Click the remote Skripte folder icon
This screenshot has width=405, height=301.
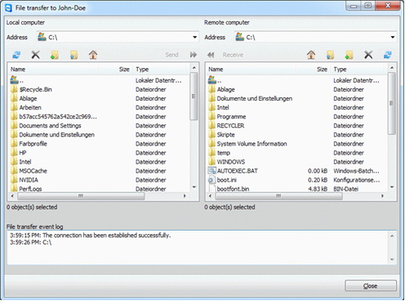tap(212, 135)
